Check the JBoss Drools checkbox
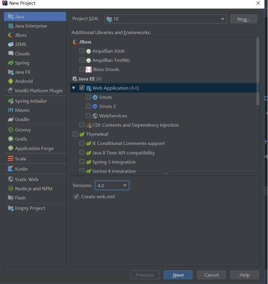268x284 pixels. pyautogui.click(x=82, y=69)
